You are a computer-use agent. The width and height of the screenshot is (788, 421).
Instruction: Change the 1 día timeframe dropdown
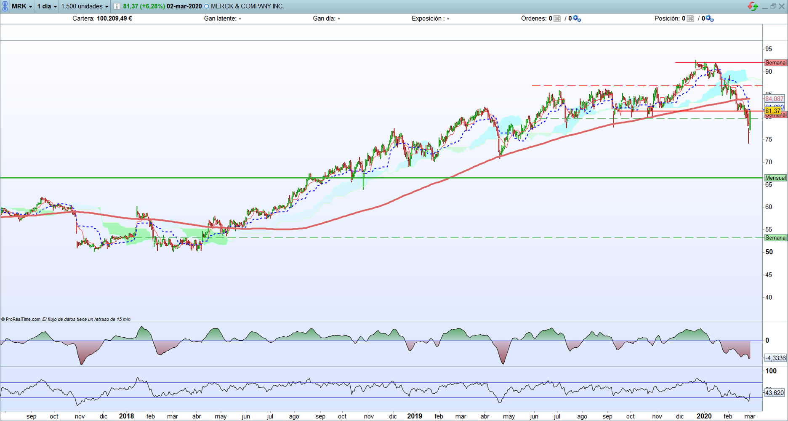pyautogui.click(x=47, y=6)
